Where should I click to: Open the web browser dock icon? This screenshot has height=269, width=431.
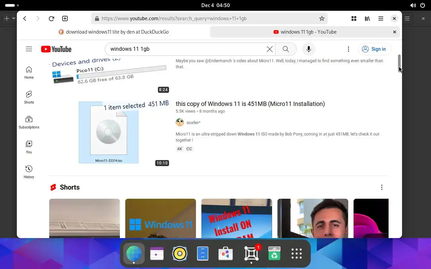(134, 254)
